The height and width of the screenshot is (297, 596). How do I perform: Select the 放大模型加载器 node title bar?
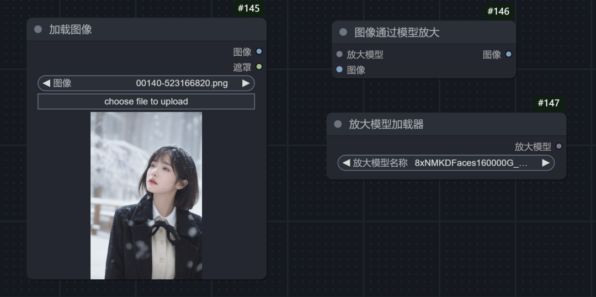tap(446, 124)
